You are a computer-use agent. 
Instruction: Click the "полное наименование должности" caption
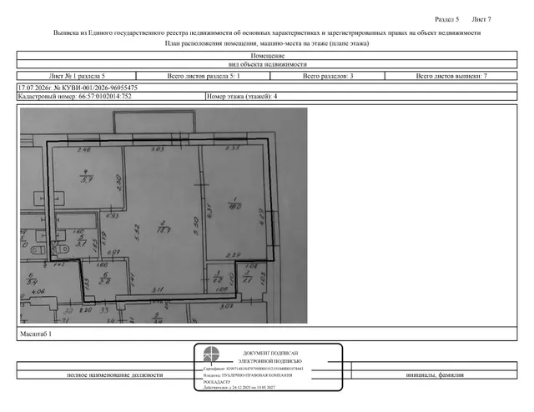tap(115, 374)
